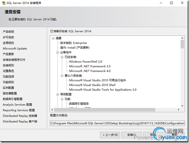This screenshot has width=189, height=143.
Task: Click the summary tree scroll-down arrow
Action: tap(182, 106)
